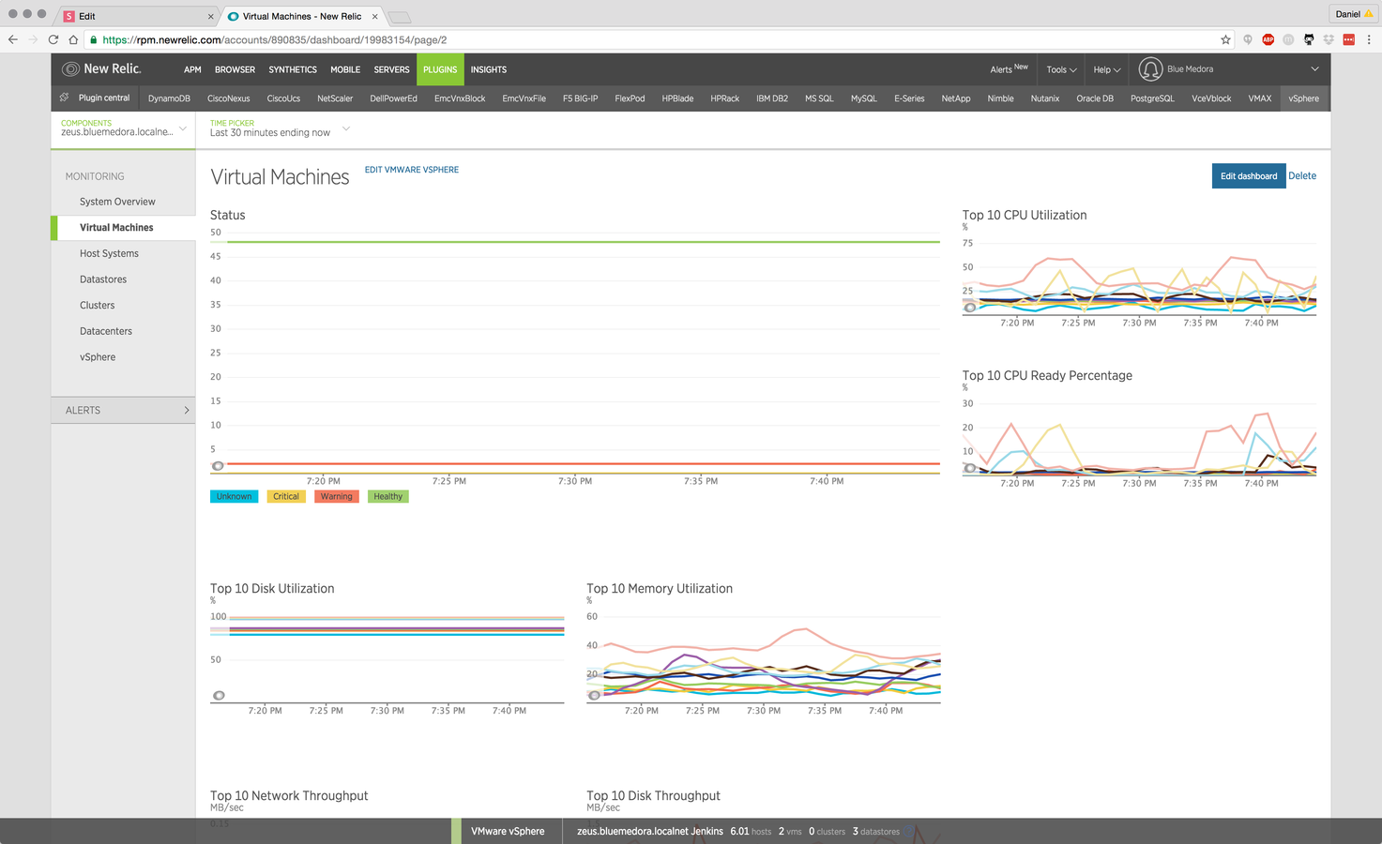Image resolution: width=1382 pixels, height=844 pixels.
Task: Open vSphere in sidebar
Action: coord(98,357)
